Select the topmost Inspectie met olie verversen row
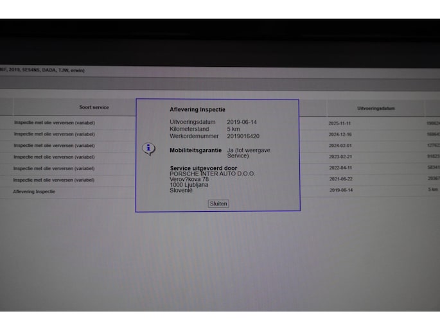Screen dimensions: 440x330 click(x=54, y=123)
